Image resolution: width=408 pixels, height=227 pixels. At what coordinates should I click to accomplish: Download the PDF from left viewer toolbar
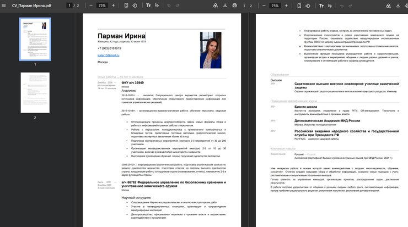pyautogui.click(x=225, y=5)
